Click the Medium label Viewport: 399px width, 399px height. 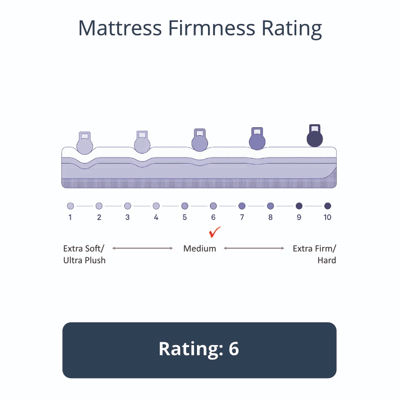(x=200, y=248)
